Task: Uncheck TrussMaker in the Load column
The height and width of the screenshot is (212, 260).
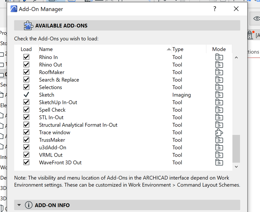Action: click(26, 140)
